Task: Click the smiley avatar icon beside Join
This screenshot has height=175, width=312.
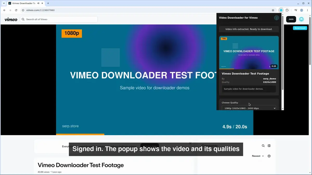Action: click(x=301, y=19)
